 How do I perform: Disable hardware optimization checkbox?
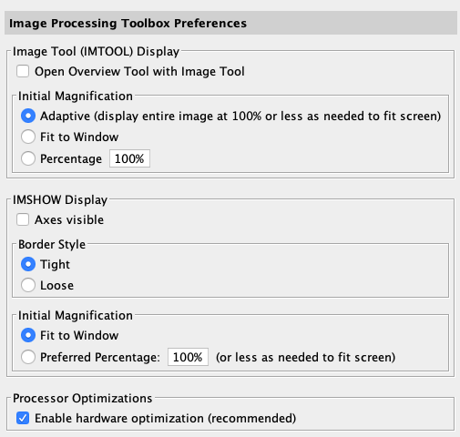23,418
